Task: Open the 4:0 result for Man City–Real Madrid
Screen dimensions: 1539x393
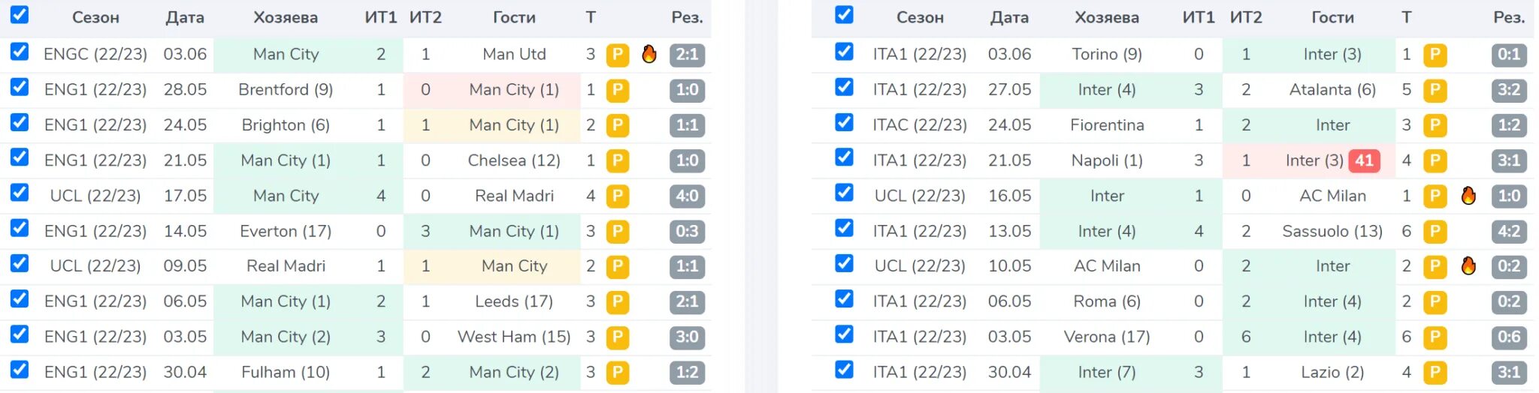Action: [687, 196]
